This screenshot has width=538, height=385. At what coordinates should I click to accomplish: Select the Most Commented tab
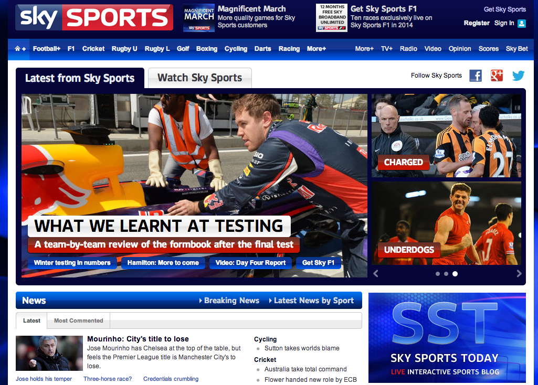(79, 320)
